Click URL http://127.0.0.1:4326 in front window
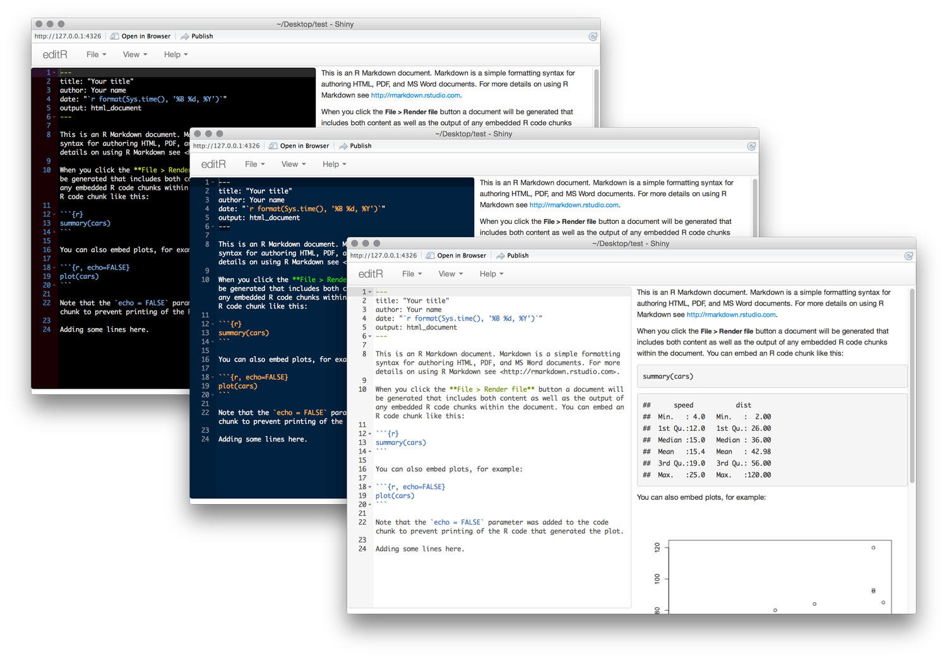 [x=383, y=256]
